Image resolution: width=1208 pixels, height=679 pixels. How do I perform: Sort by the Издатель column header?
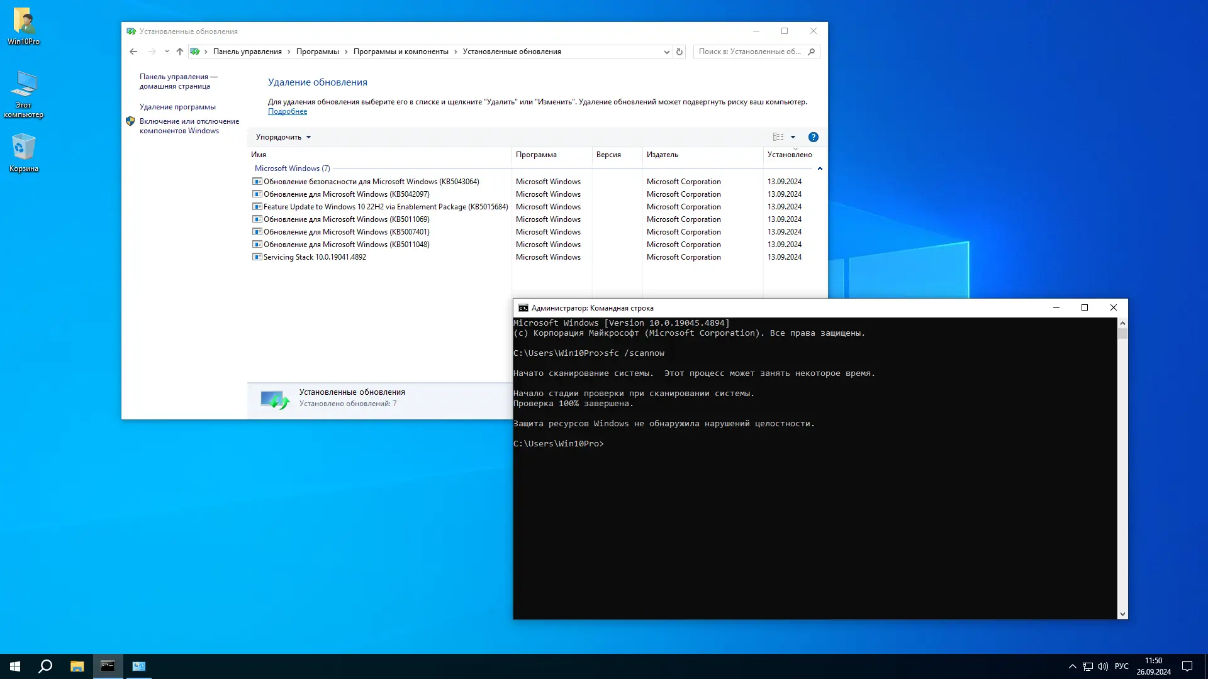click(663, 155)
